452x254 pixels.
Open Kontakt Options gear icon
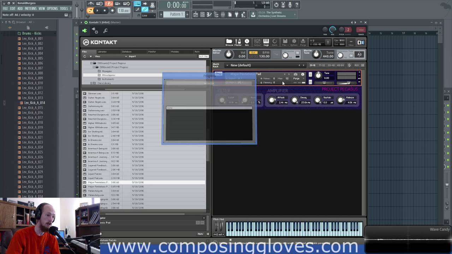(x=294, y=42)
